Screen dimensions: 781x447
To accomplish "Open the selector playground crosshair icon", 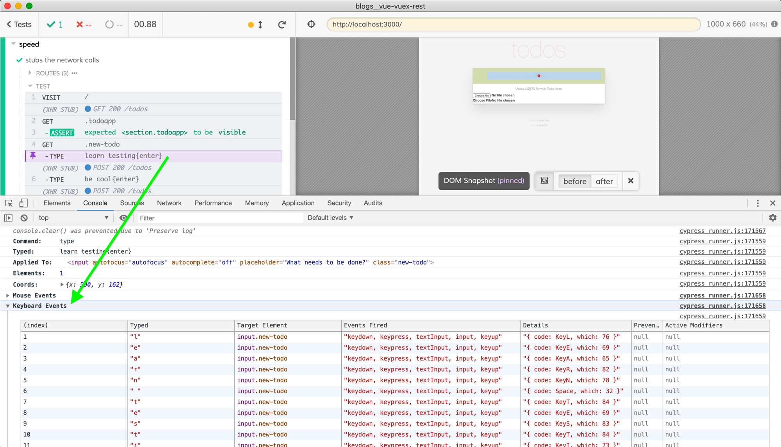I will (x=311, y=24).
